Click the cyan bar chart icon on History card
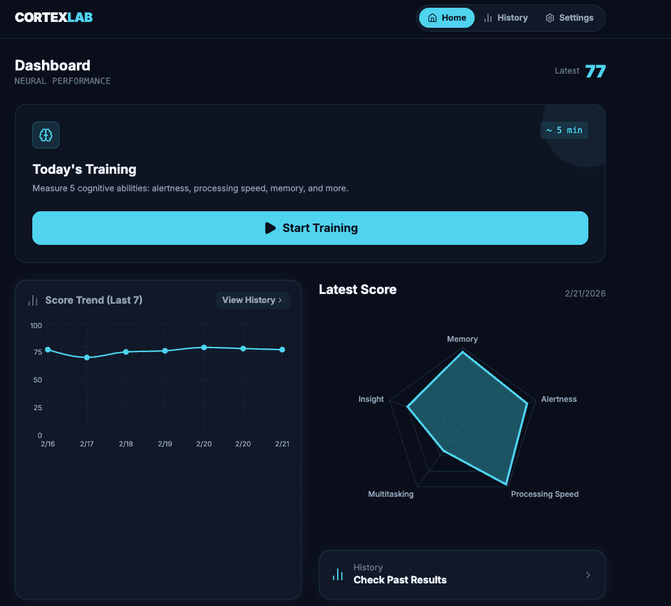671x606 pixels. pos(337,574)
